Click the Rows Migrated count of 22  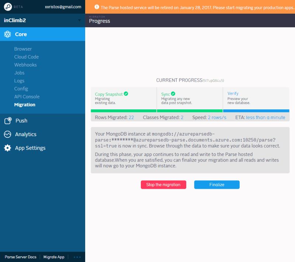(131, 117)
